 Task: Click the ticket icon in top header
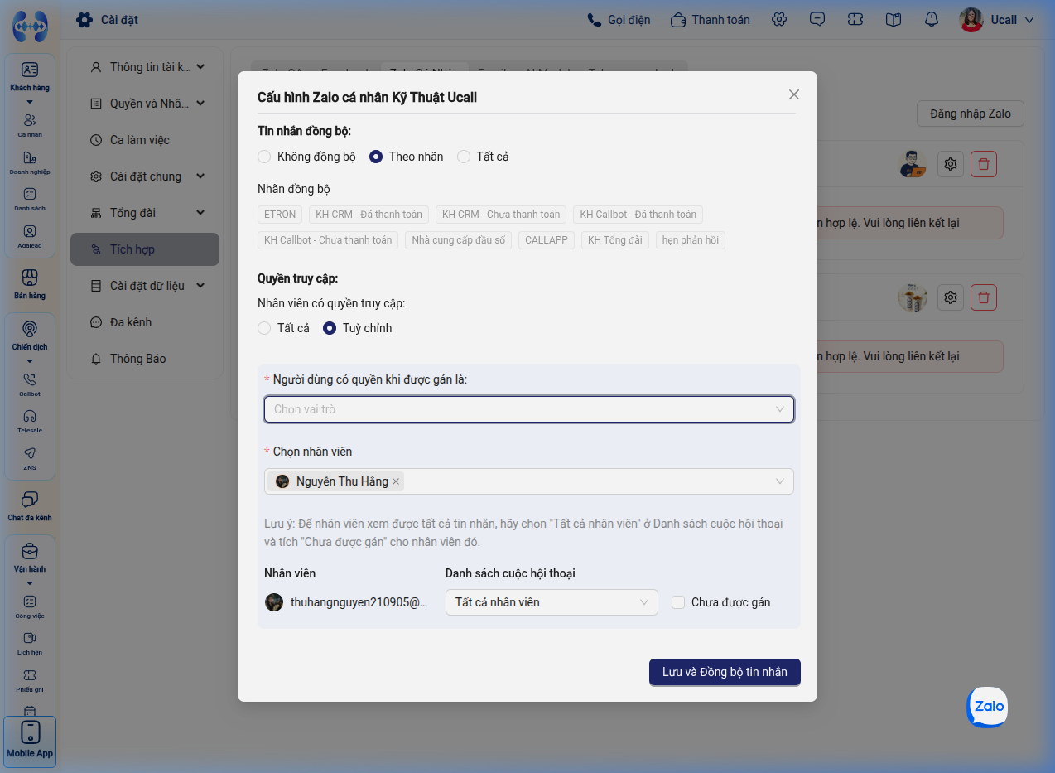[x=855, y=20]
